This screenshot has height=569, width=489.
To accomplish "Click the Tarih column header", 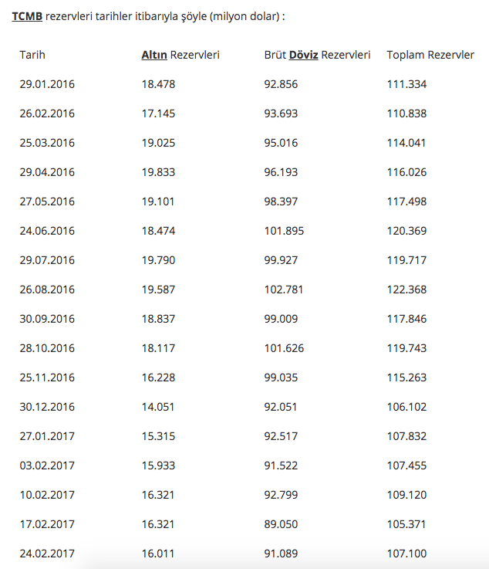I will click(x=32, y=55).
